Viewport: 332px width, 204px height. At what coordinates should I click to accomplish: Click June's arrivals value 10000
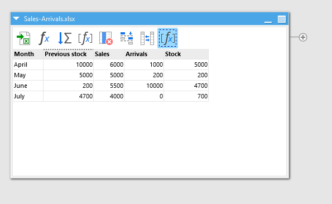pyautogui.click(x=144, y=86)
